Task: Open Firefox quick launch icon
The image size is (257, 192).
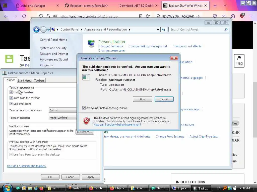Action: tap(41, 188)
